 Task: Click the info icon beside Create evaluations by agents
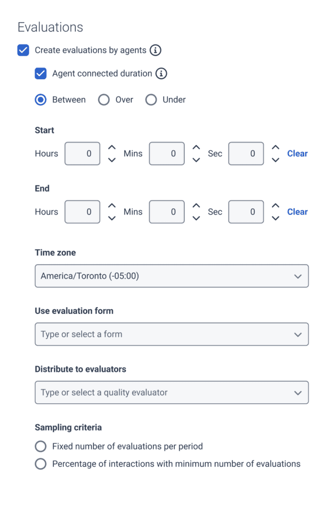pos(156,50)
